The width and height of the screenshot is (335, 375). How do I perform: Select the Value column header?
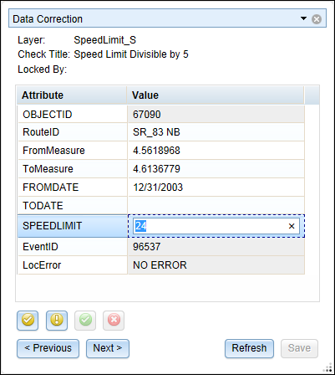point(216,95)
